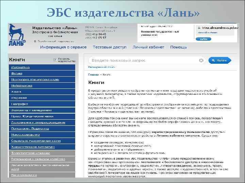Select Математика book category

[42, 67]
